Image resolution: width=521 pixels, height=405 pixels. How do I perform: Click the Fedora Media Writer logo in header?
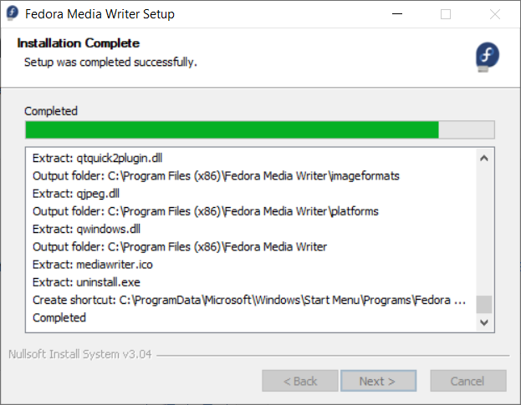click(x=487, y=57)
